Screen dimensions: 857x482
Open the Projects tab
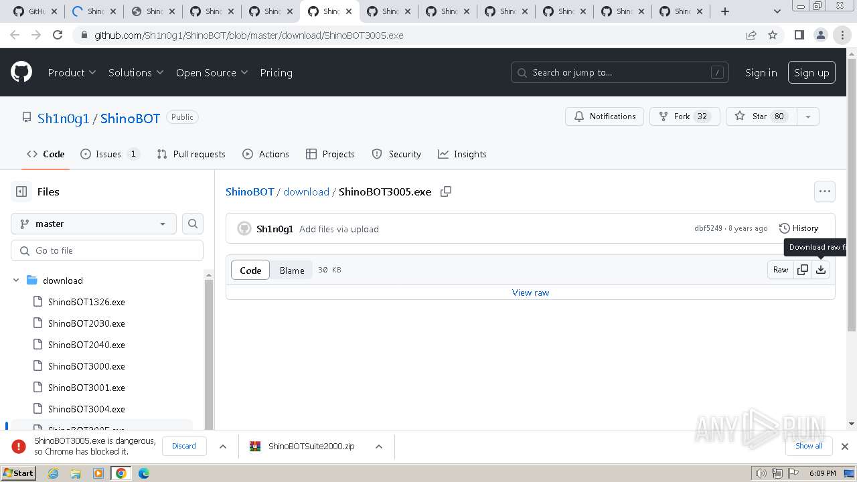pyautogui.click(x=330, y=154)
